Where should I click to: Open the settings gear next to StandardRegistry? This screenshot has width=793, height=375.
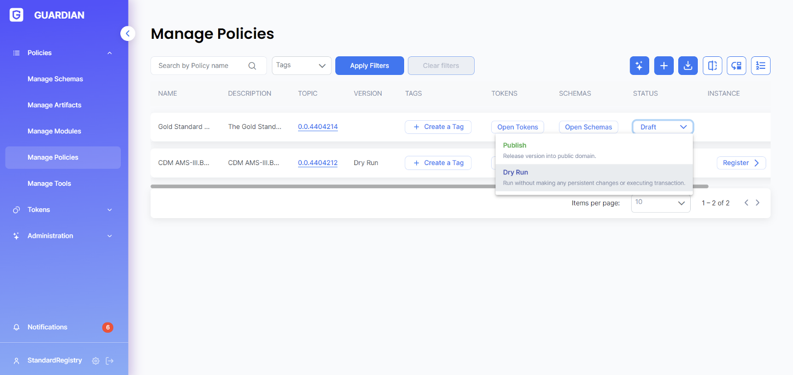[96, 361]
